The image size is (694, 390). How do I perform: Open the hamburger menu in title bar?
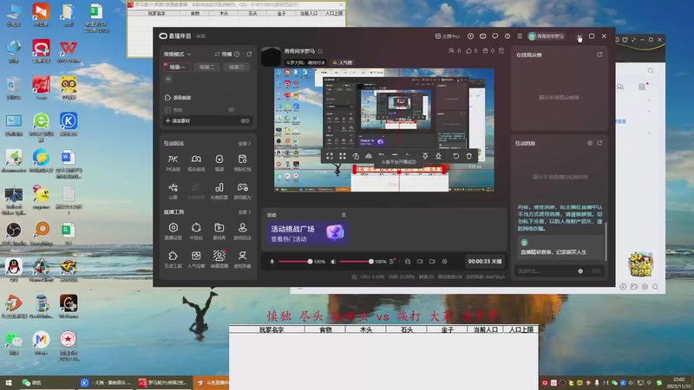click(520, 36)
